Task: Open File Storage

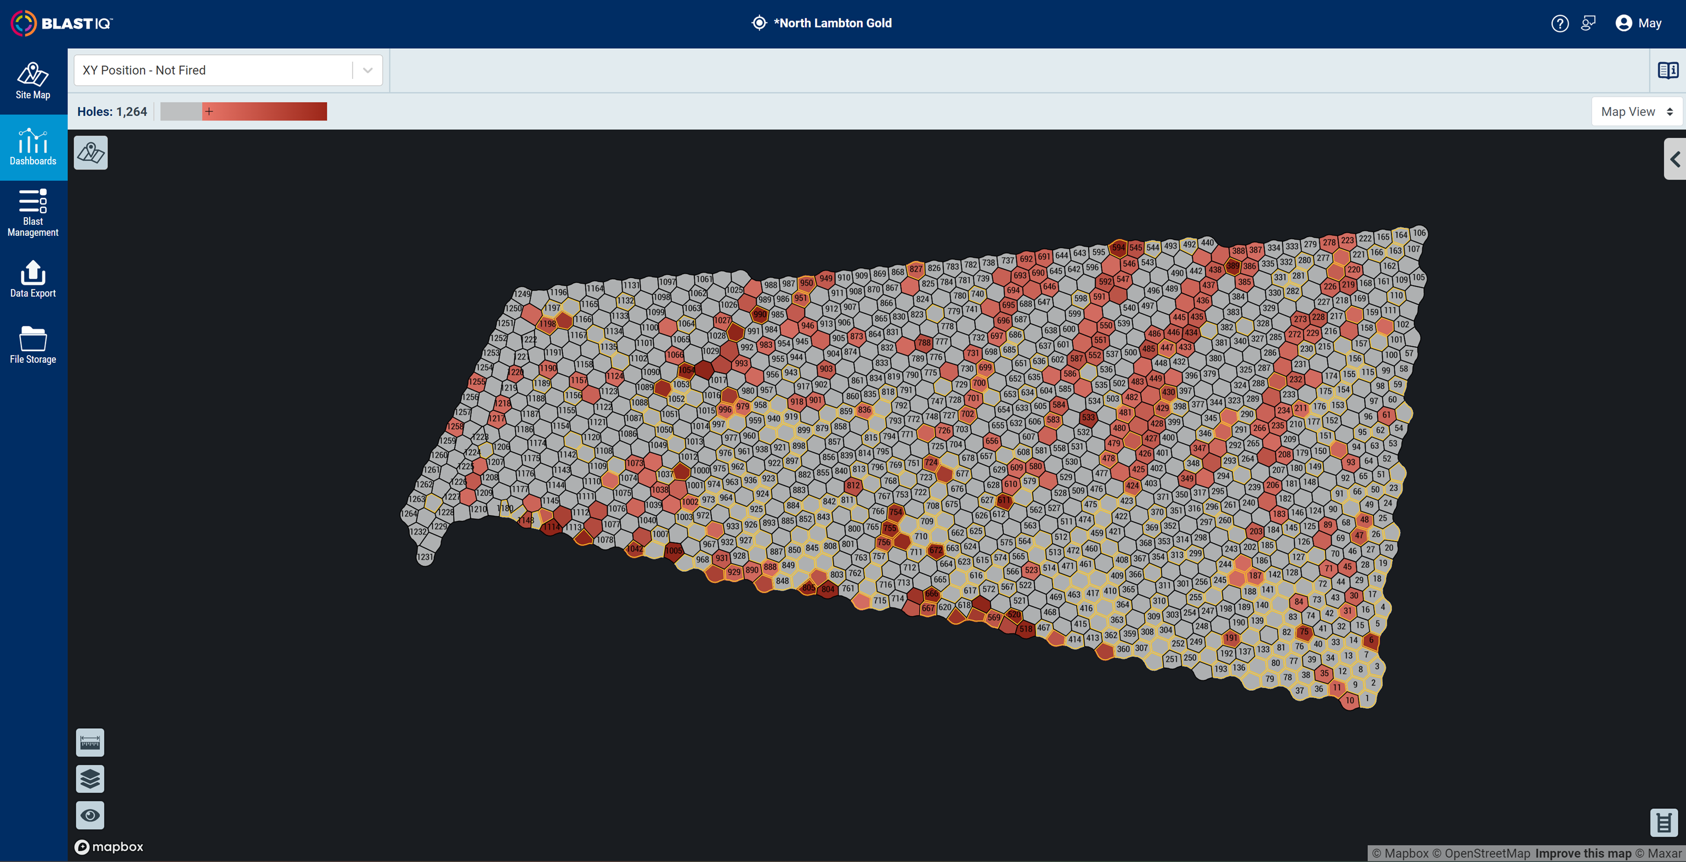Action: pyautogui.click(x=33, y=345)
